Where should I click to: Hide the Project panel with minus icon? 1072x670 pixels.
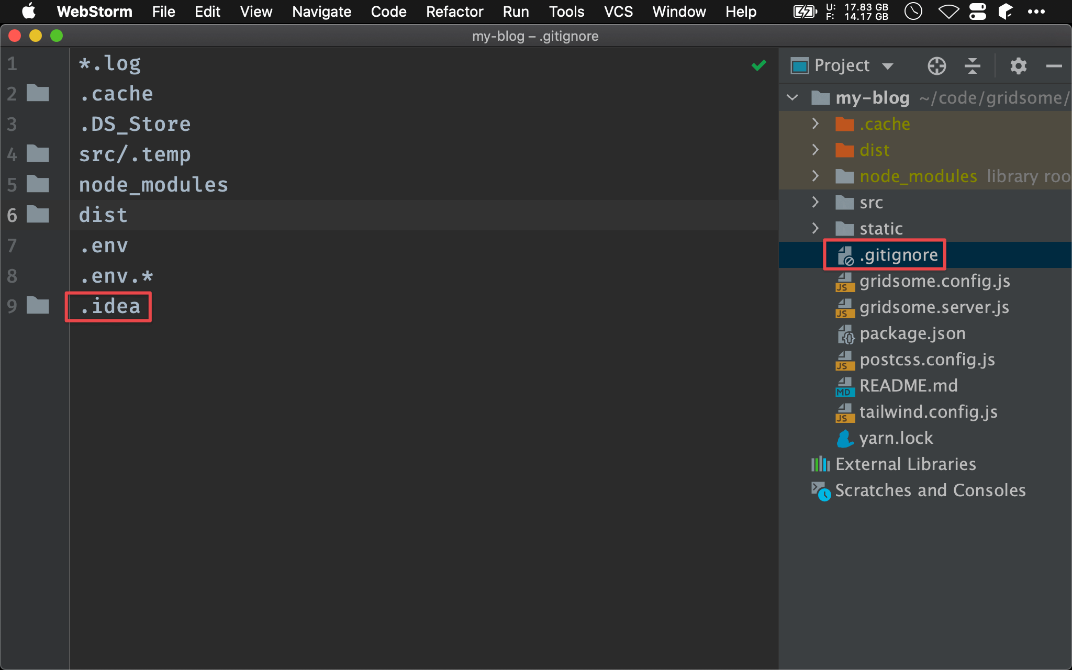point(1054,66)
